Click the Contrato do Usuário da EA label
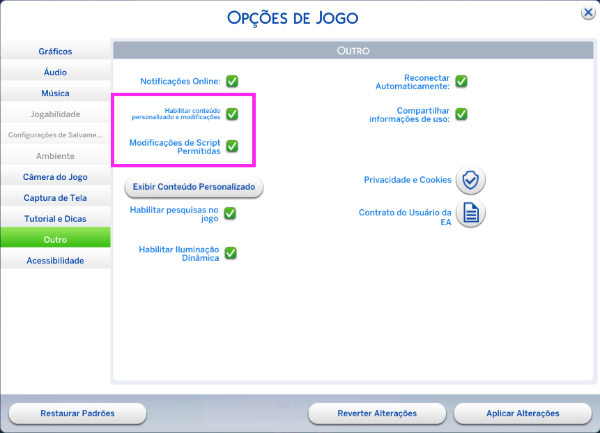The width and height of the screenshot is (600, 433). [x=405, y=218]
